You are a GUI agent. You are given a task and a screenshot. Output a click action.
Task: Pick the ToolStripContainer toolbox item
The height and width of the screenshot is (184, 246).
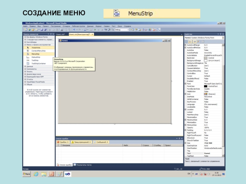tap(38, 63)
